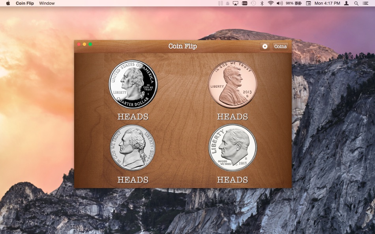375x234 pixels.
Task: Click the faded bell notification icon
Action: click(x=228, y=3)
